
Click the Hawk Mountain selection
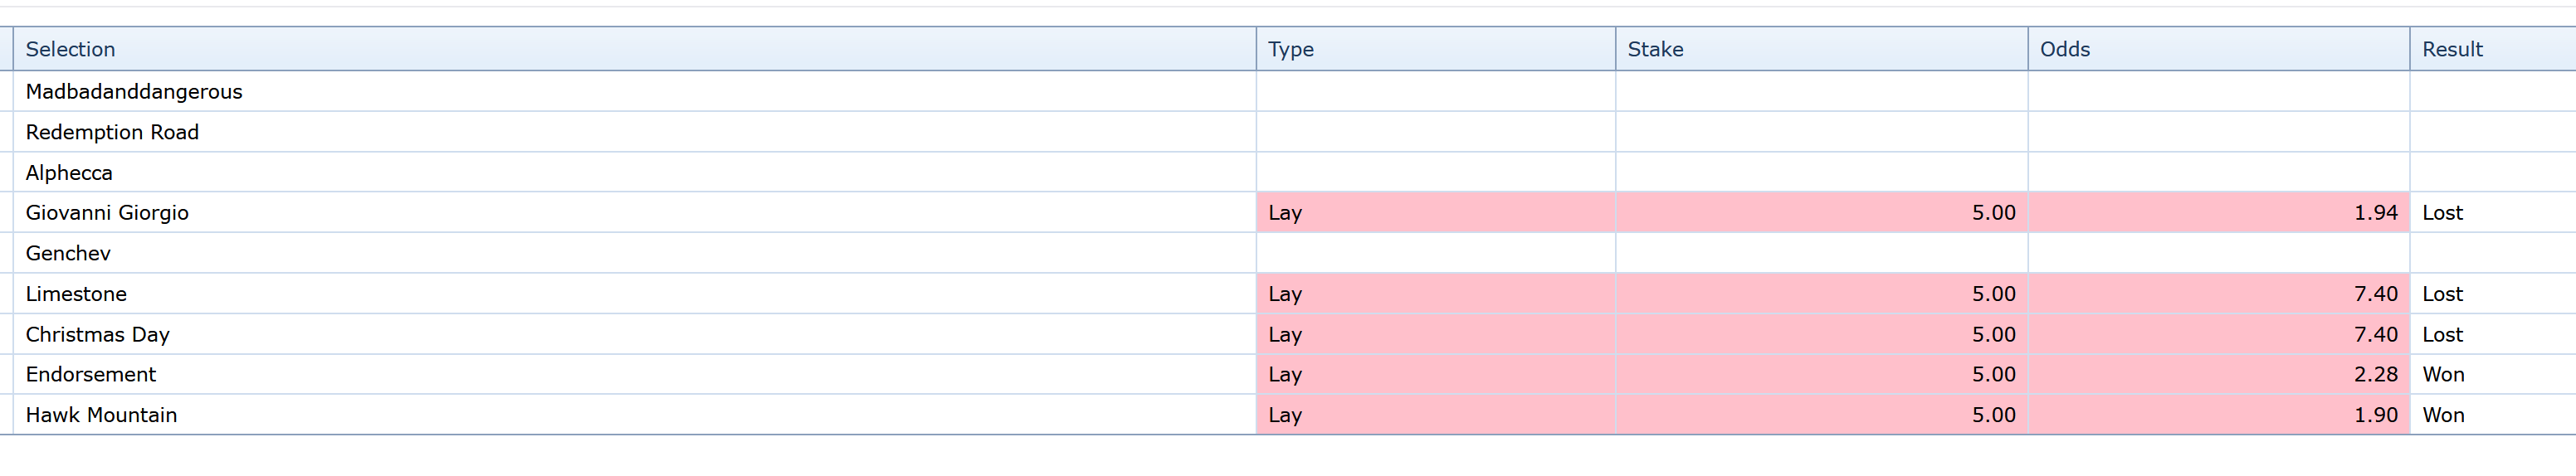pos(101,415)
